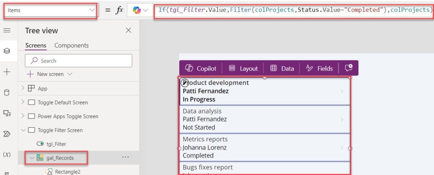Click the Completed status text

(198, 155)
